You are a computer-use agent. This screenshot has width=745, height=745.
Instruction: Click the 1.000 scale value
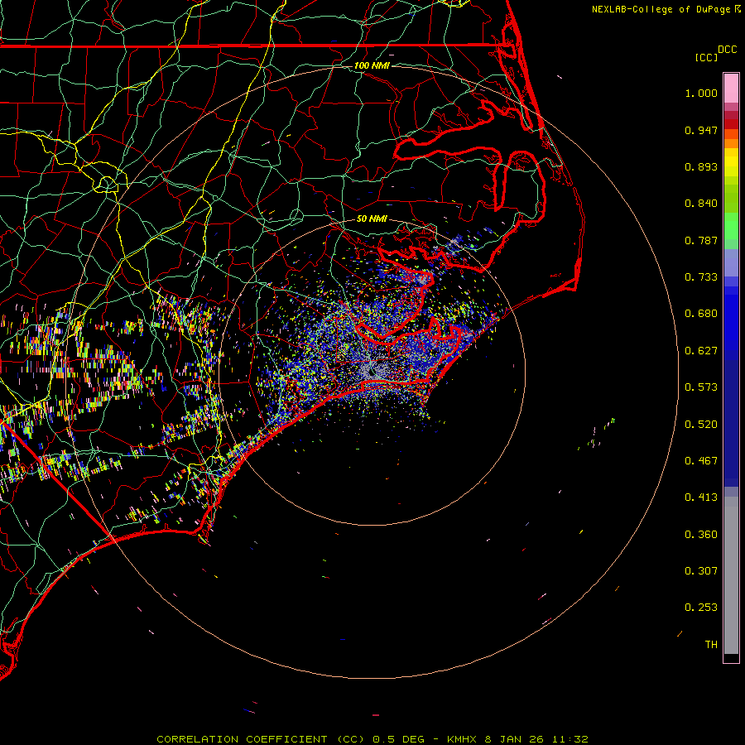pyautogui.click(x=701, y=94)
